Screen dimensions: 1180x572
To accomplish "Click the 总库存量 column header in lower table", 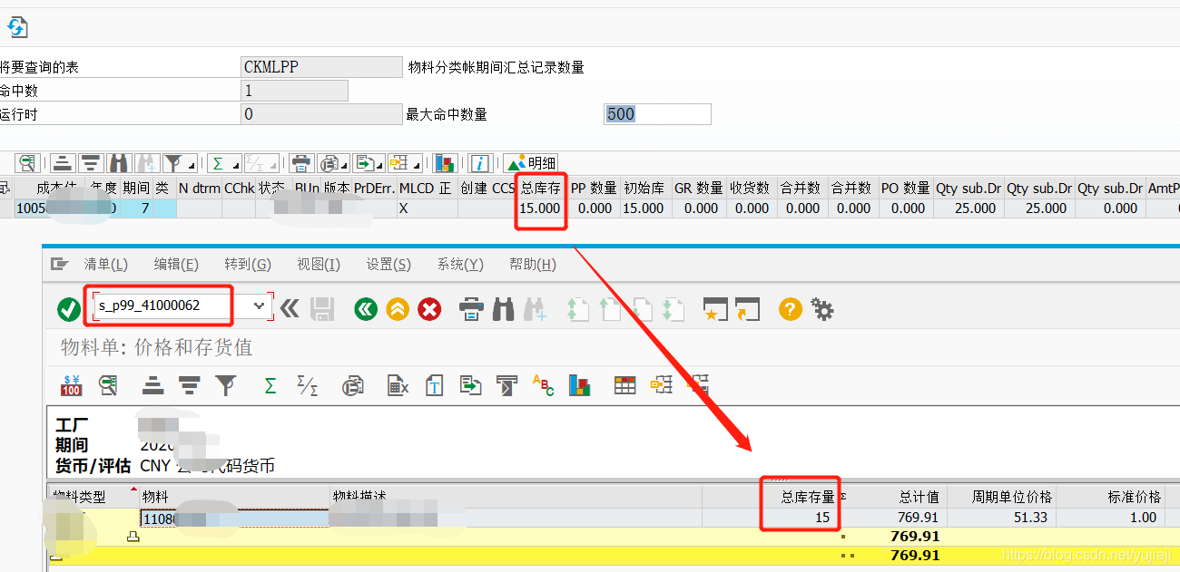I will pyautogui.click(x=808, y=497).
